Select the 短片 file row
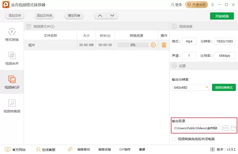Screen dimensions: 238x154 [x=96, y=45]
